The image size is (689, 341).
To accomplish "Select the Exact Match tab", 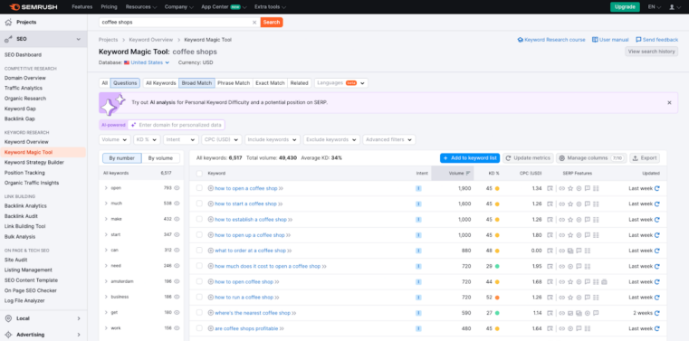I will pos(270,83).
